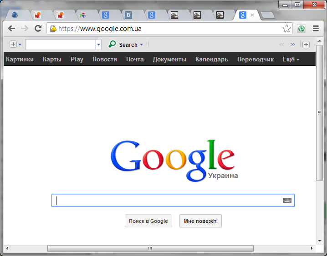Viewport: 327px width, 256px height.
Task: Open Календарь in the Google bar
Action: tap(212, 59)
